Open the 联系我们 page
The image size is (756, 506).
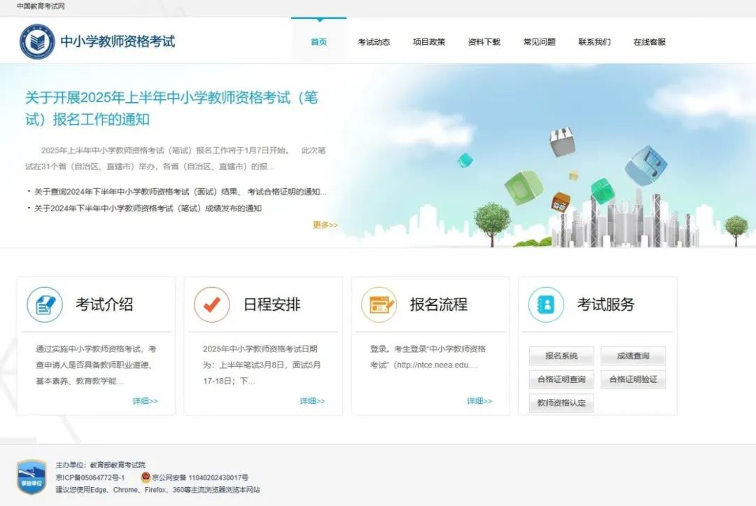594,41
